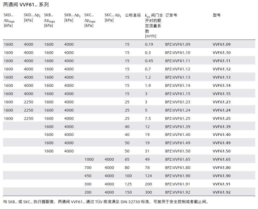Select order number BPZ:VVF61.13
Image resolution: width=258 pixels, height=209 pixels.
178,77
